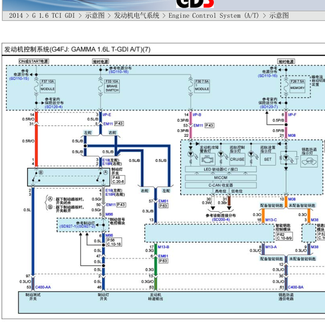Open the last 示意图 breadcrumb item
Image resolution: width=325 pixels, height=326 pixels.
279,16
